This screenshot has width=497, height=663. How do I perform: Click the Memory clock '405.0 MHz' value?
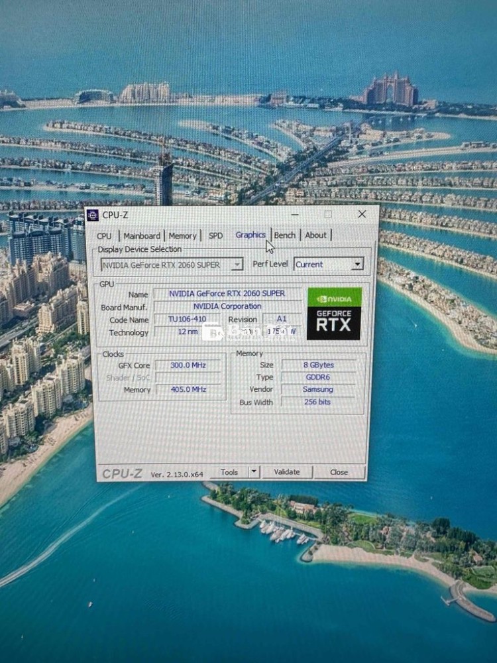[188, 389]
